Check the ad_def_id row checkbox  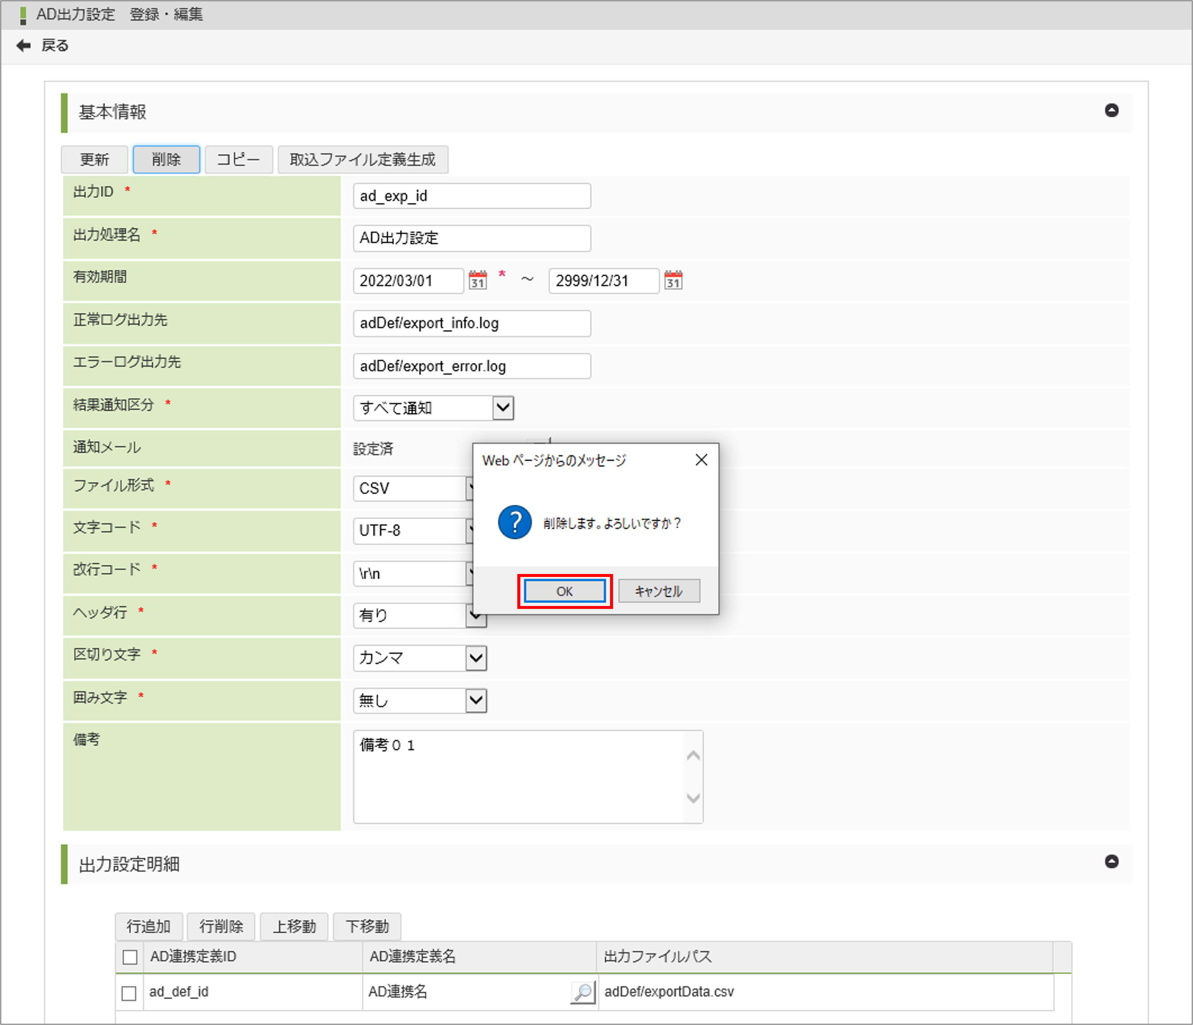coord(129,993)
